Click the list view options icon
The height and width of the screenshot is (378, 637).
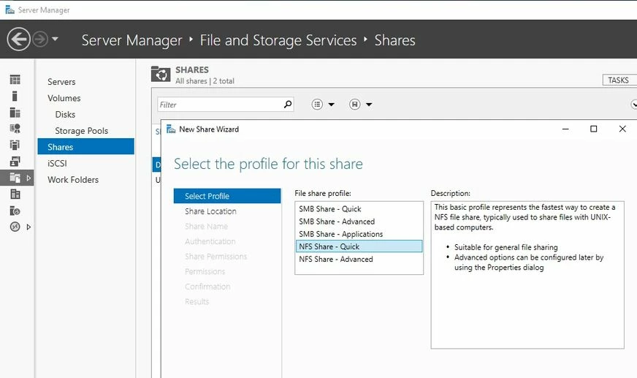tap(317, 105)
